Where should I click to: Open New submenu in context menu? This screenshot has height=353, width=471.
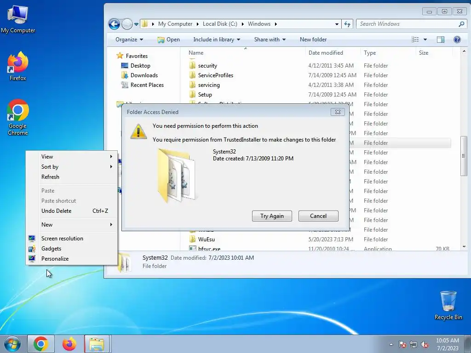point(71,224)
